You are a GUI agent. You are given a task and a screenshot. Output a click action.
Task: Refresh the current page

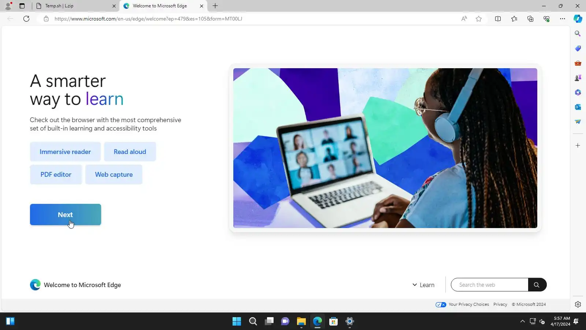pyautogui.click(x=26, y=19)
